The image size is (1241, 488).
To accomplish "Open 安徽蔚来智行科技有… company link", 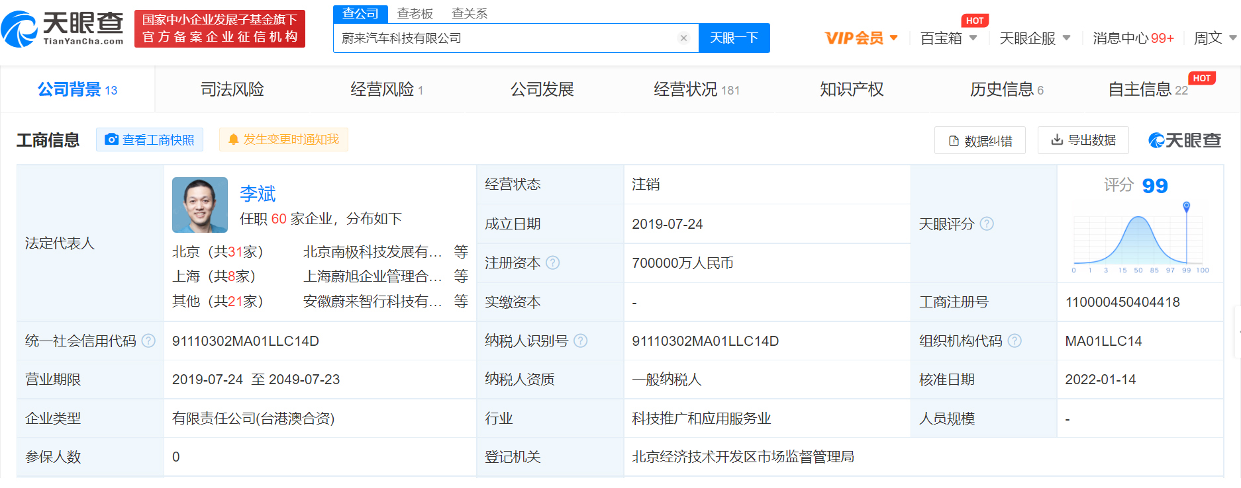I will 372,302.
